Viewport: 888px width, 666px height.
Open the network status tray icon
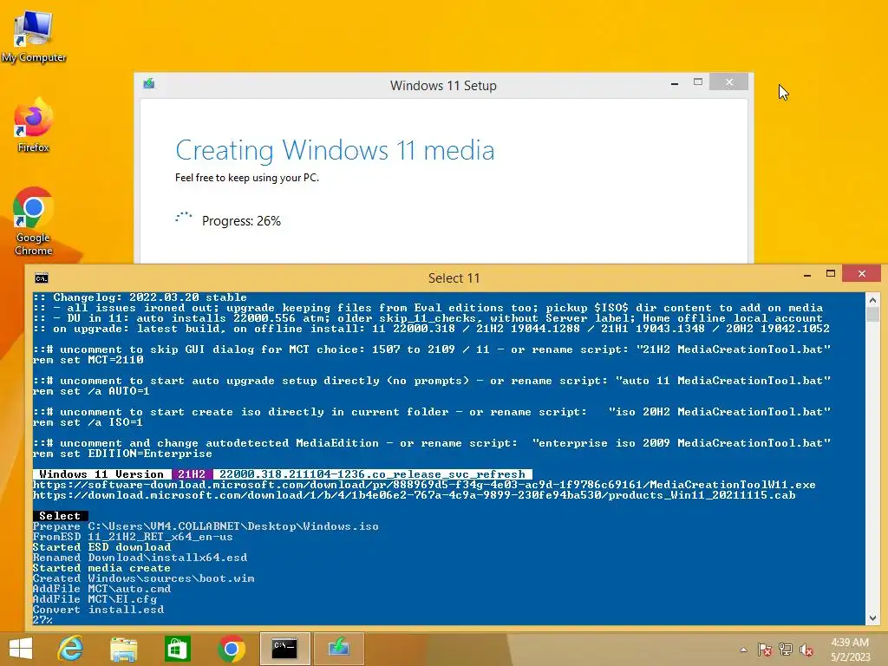click(786, 650)
